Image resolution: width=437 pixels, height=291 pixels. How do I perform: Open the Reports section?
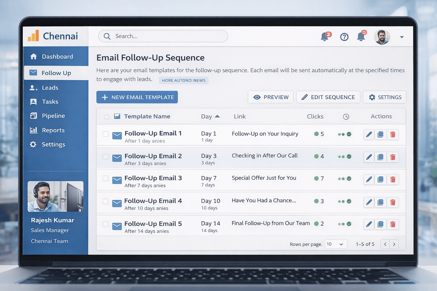[53, 130]
